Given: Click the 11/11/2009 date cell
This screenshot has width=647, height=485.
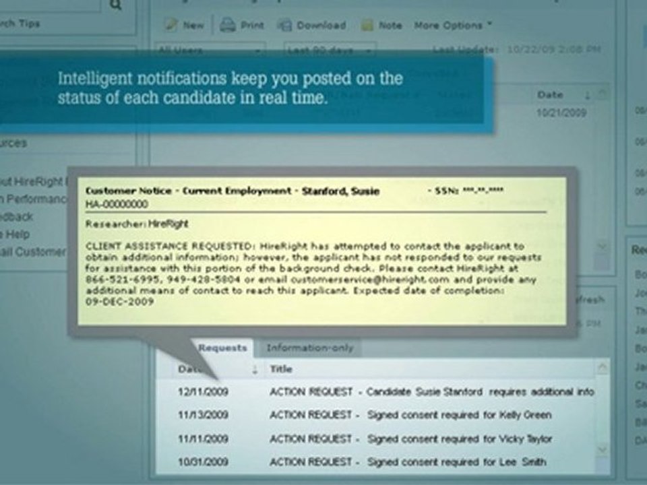Looking at the screenshot, I should click(x=203, y=439).
